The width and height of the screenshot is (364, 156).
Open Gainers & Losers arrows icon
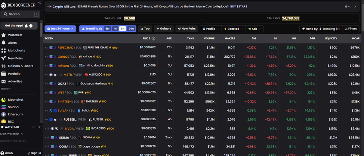(x=3, y=66)
